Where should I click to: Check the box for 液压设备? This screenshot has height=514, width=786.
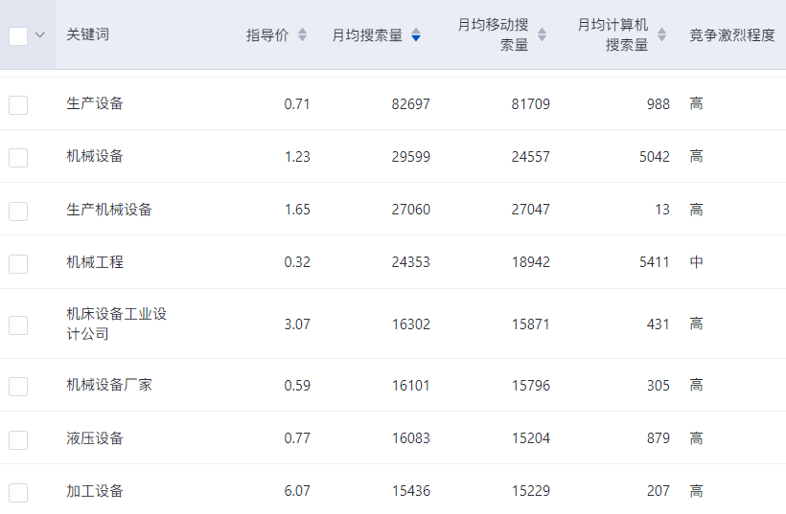18,439
